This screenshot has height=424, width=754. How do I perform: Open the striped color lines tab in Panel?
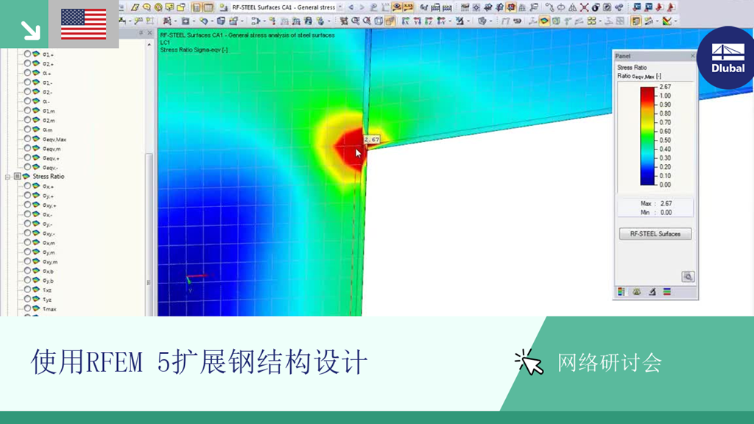click(667, 291)
